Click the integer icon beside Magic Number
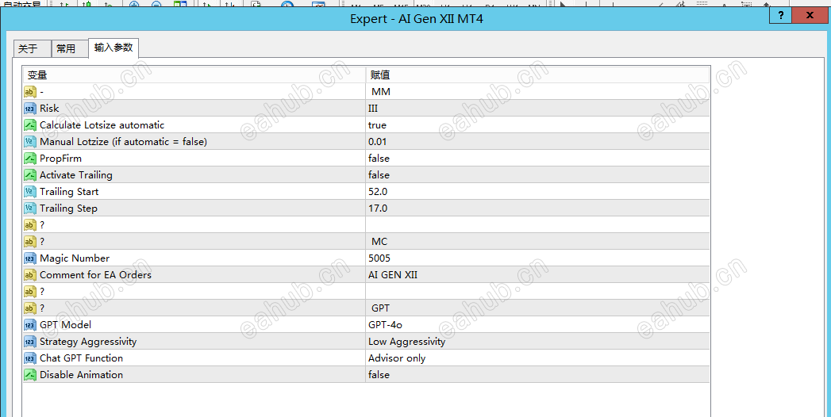This screenshot has width=831, height=417. click(29, 258)
